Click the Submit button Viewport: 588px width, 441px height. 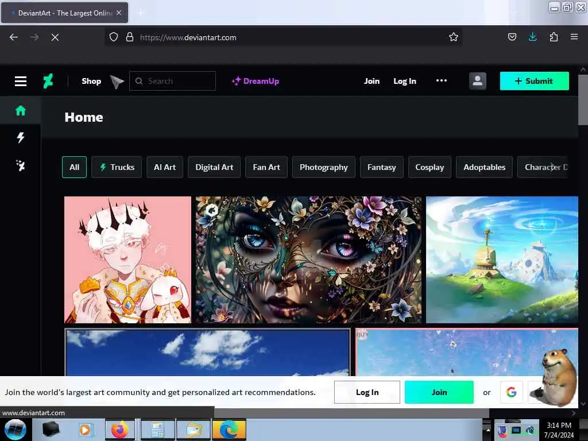click(x=535, y=81)
